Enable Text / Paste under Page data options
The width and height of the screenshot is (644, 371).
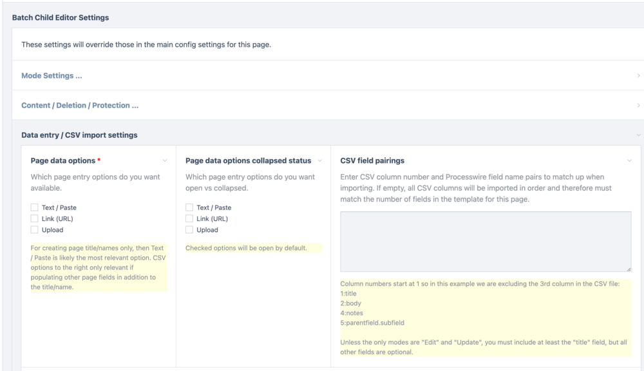[35, 207]
